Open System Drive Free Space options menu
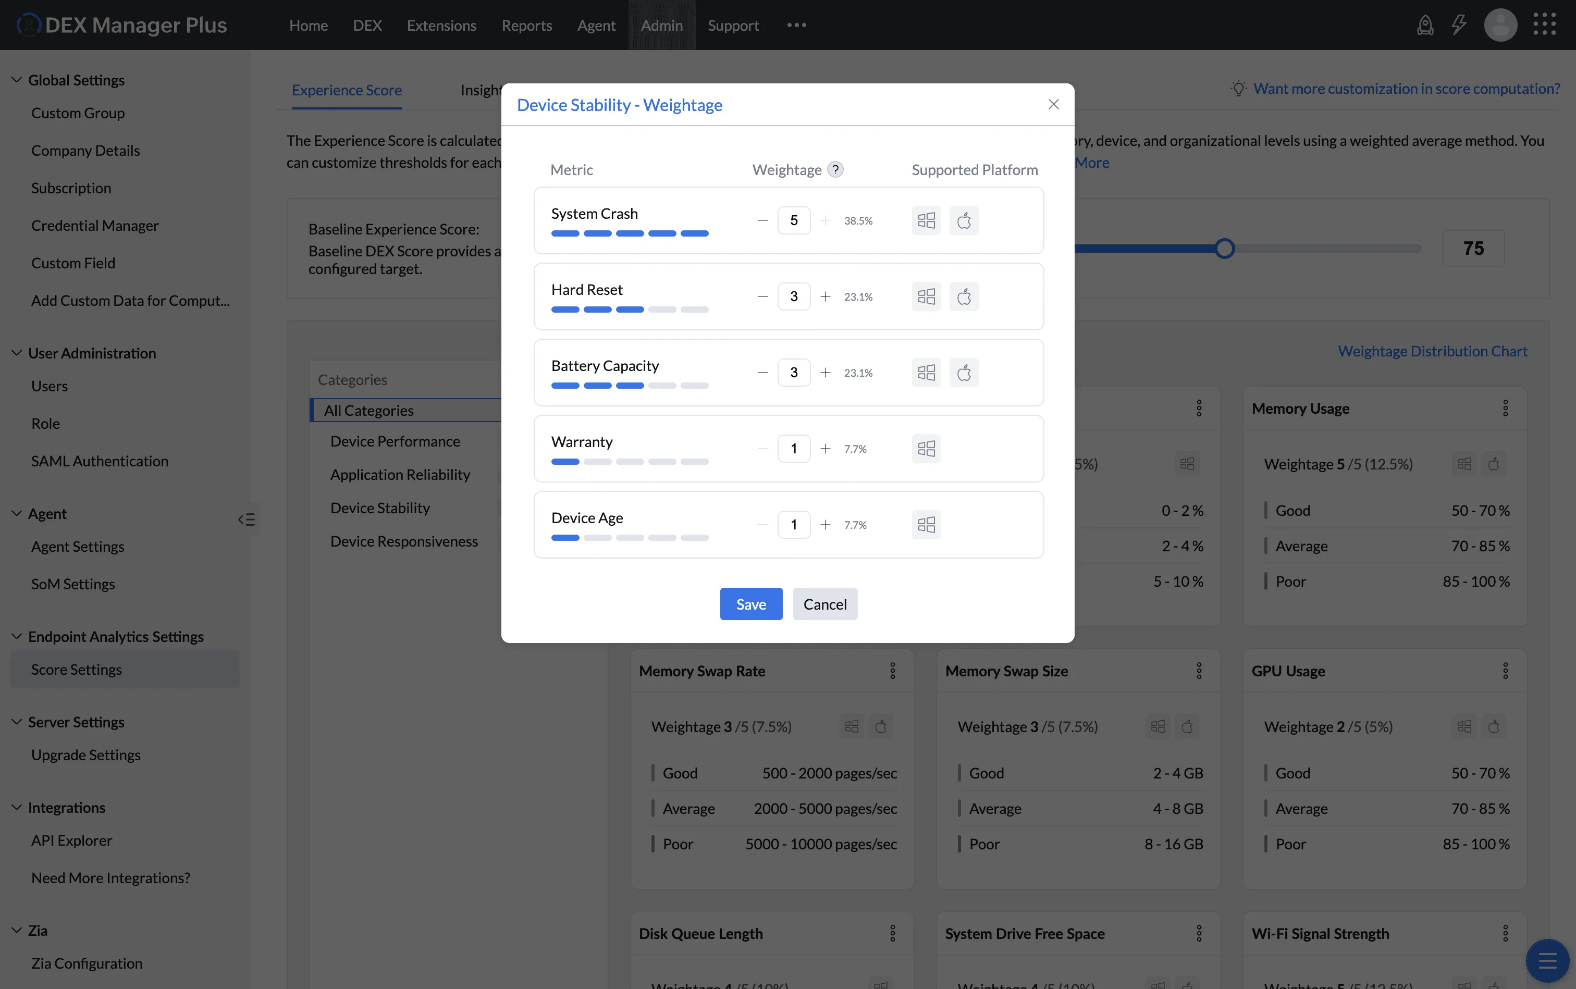The height and width of the screenshot is (989, 1576). (1199, 933)
